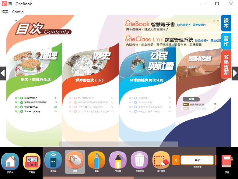Viewport: 238px width, 179px height.
Task: Click OneBook 開始使用 link
Action: pyautogui.click(x=199, y=25)
